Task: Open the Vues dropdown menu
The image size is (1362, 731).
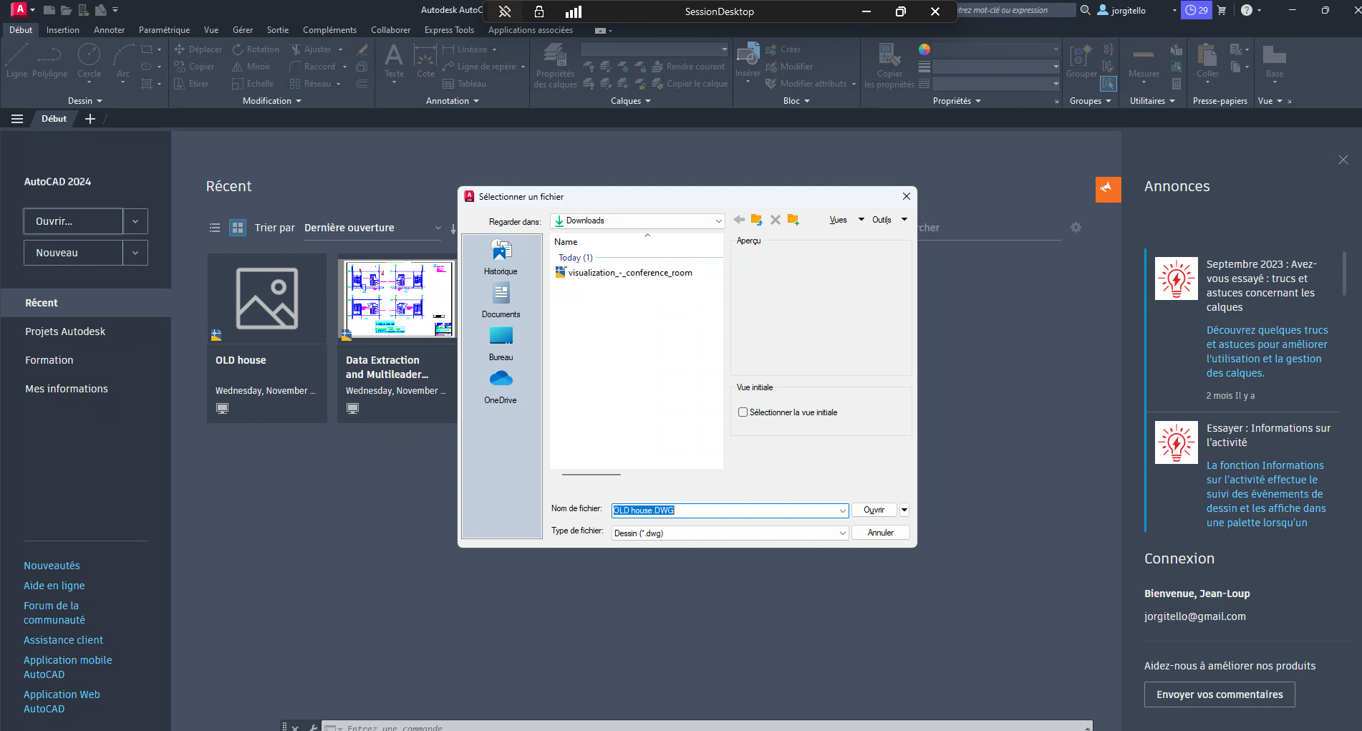Action: pos(846,220)
